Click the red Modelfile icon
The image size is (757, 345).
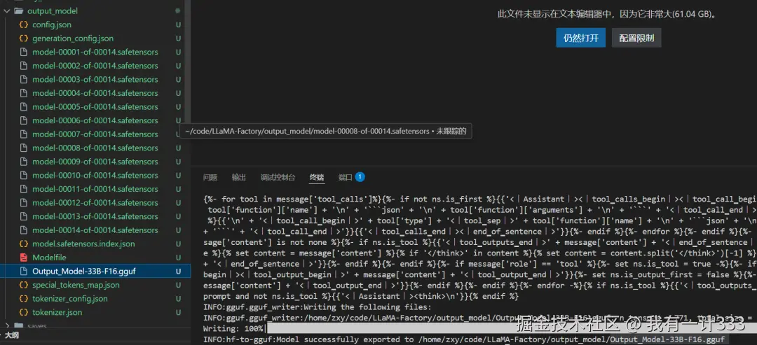22,258
